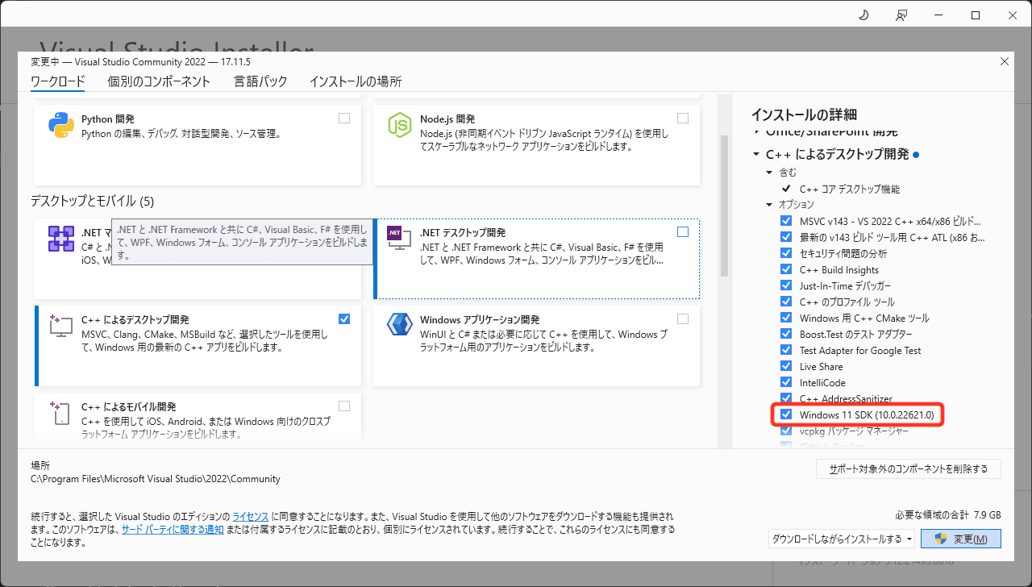Click the Windows application development icon
The height and width of the screenshot is (587, 1032).
click(400, 324)
